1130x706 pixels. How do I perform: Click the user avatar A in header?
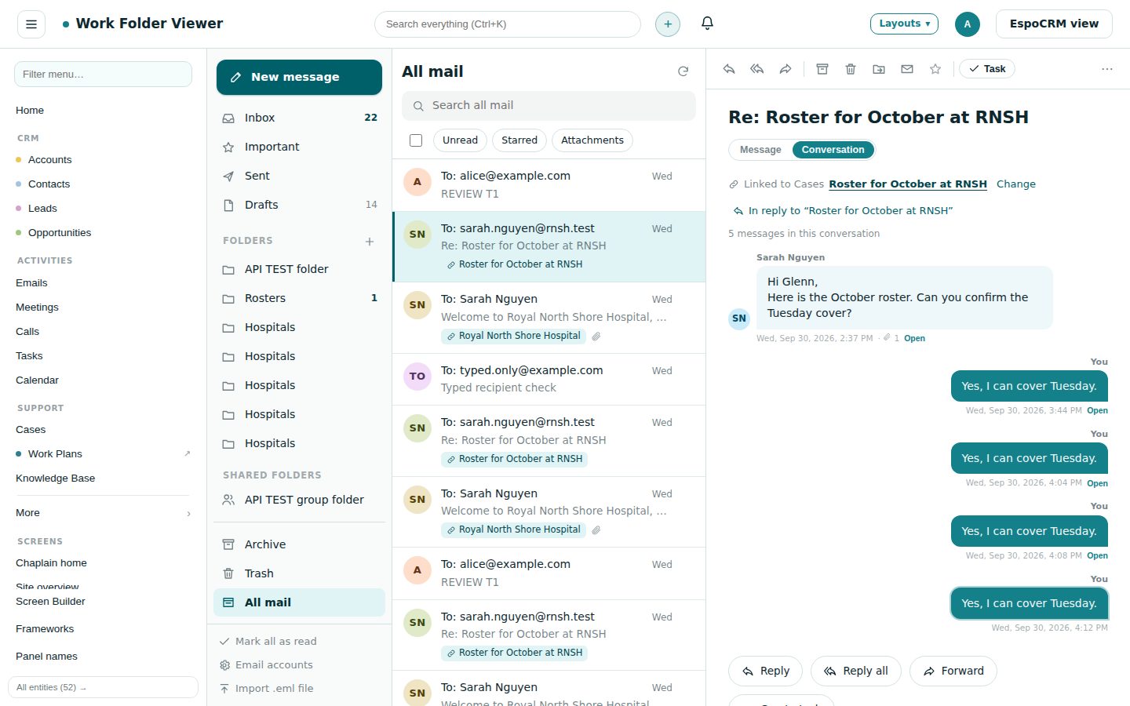[967, 24]
